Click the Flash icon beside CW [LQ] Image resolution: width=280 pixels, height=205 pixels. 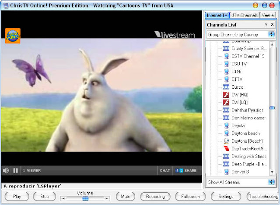pos(226,102)
